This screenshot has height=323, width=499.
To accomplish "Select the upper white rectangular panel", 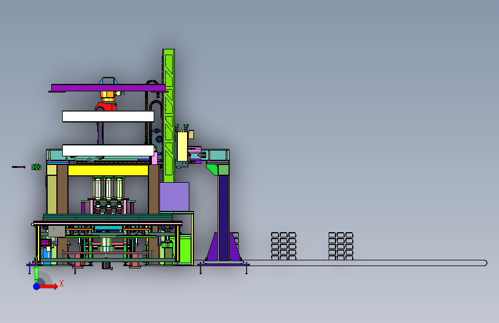I will [x=108, y=116].
